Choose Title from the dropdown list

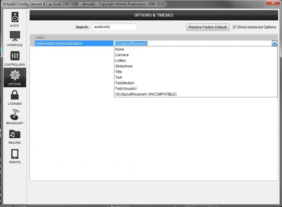click(196, 72)
